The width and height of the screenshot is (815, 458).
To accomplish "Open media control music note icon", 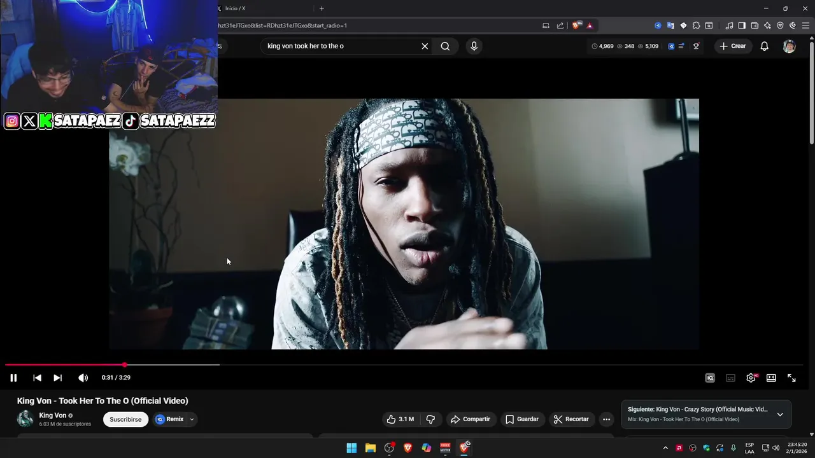I will point(730,25).
